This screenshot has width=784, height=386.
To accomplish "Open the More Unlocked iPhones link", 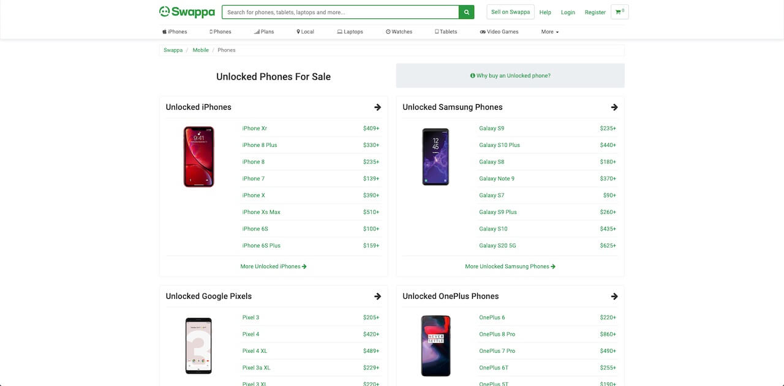I will click(273, 266).
